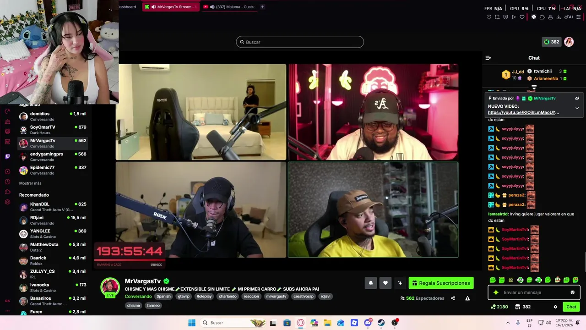Click the snapshot selection icon in browser toolbar

(497, 17)
